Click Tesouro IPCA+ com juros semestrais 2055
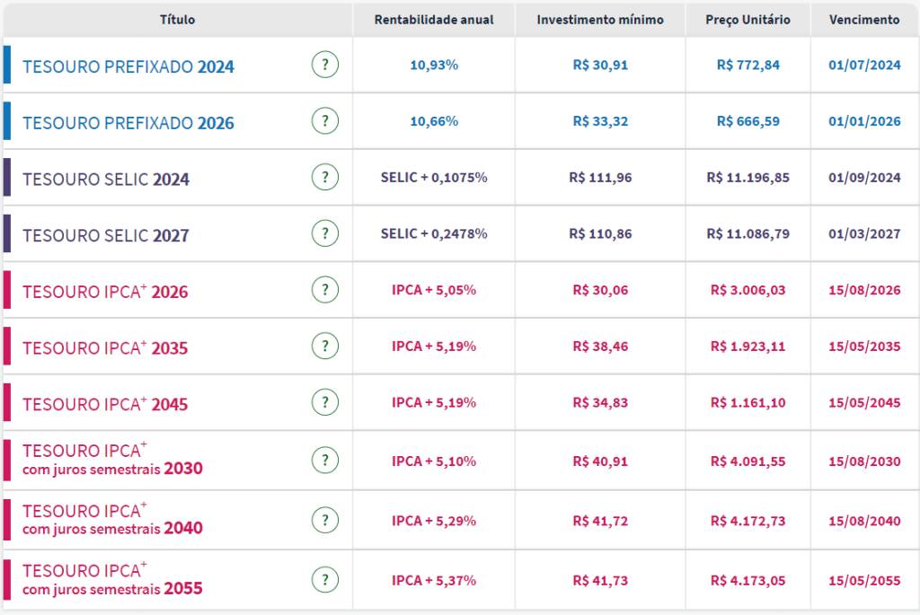Image resolution: width=920 pixels, height=615 pixels. [112, 580]
